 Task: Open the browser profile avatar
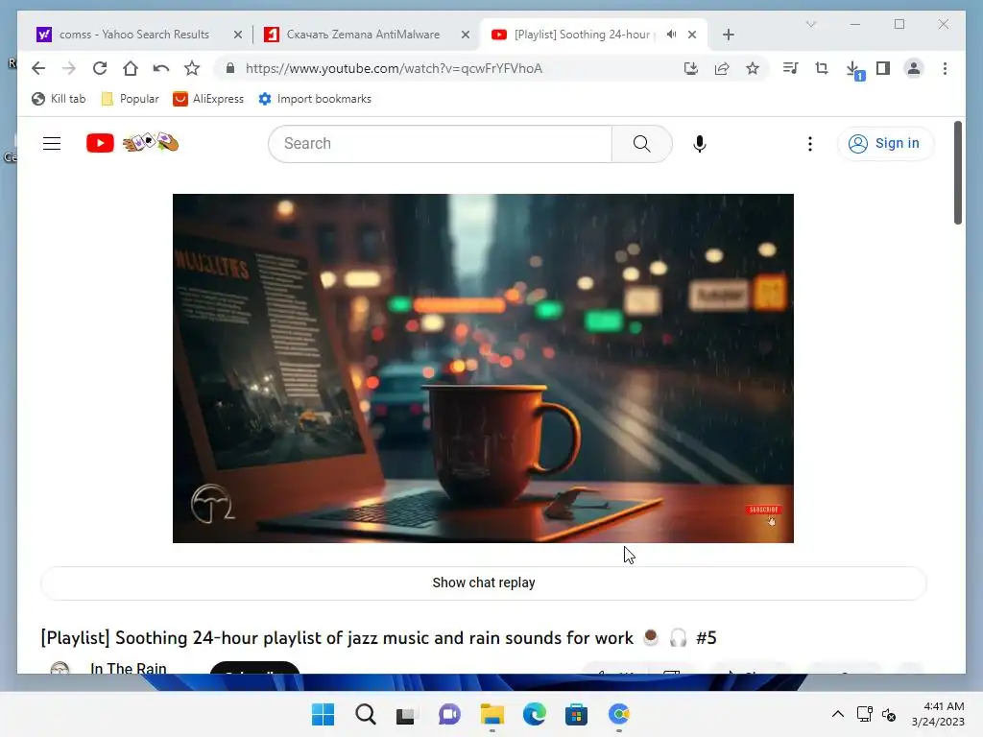coord(914,68)
